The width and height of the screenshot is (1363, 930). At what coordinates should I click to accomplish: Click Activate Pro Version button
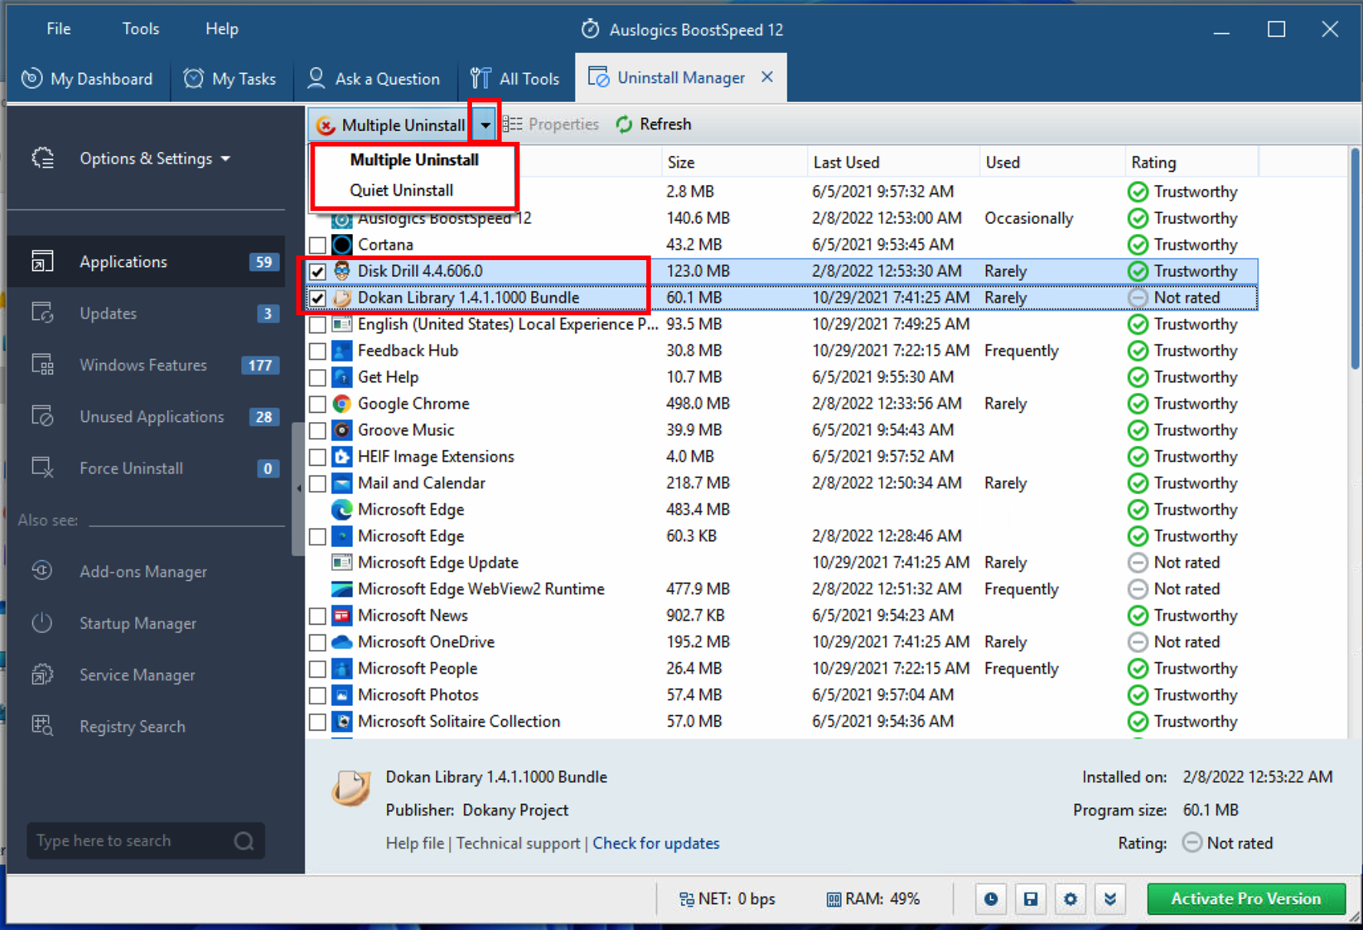point(1246,899)
